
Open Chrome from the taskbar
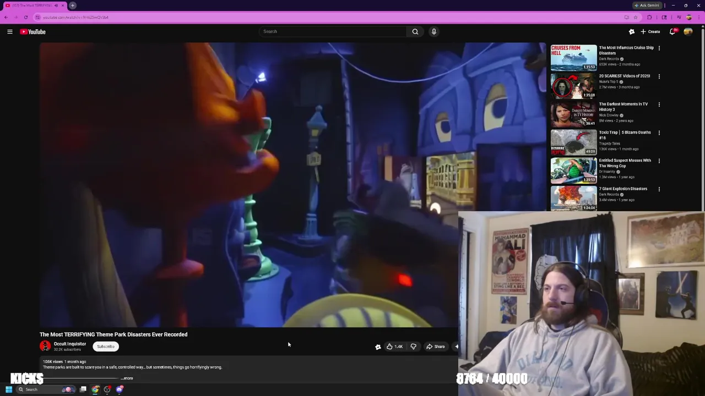tap(95, 389)
